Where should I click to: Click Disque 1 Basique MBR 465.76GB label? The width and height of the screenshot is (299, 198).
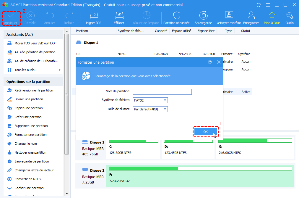pos(93,148)
